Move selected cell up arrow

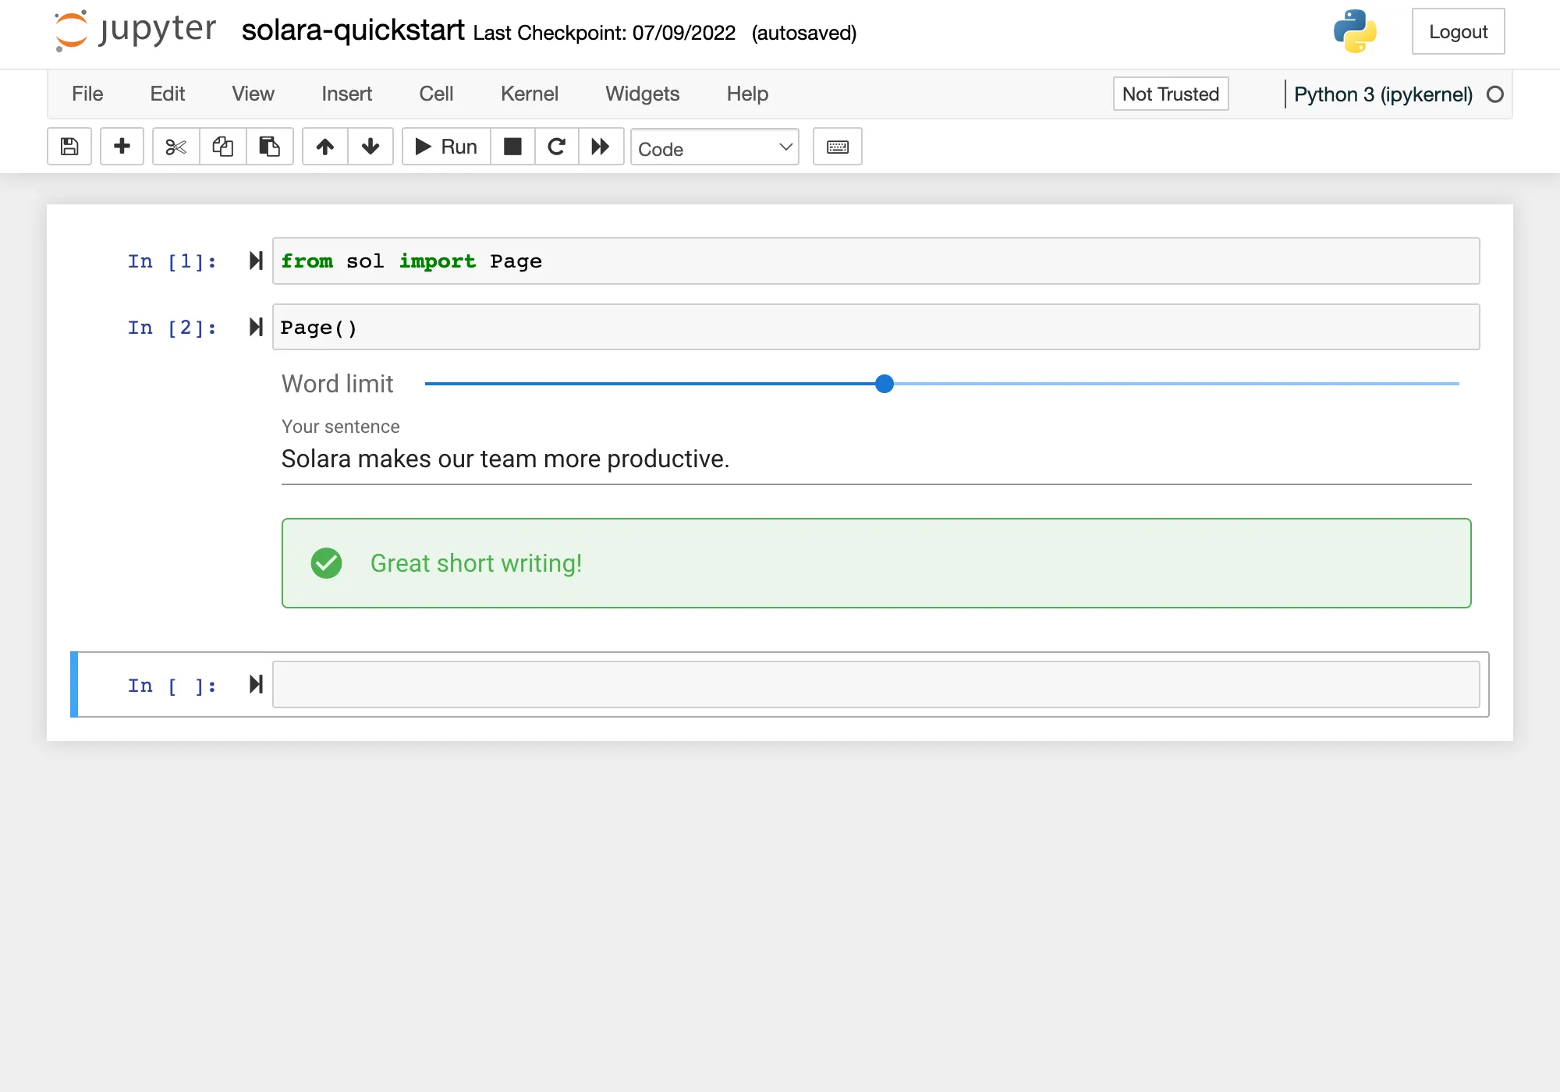click(x=325, y=147)
